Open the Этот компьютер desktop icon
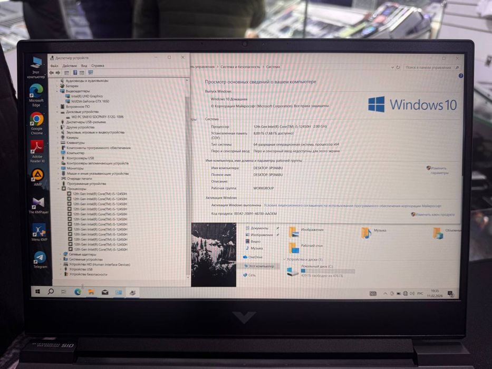492x369 pixels. 36,67
